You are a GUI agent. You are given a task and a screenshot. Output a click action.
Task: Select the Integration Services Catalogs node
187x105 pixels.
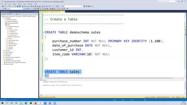click(x=13, y=61)
